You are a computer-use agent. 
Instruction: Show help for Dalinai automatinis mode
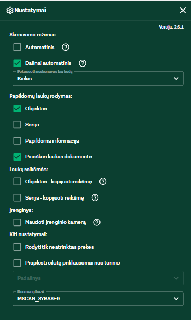pos(83,63)
